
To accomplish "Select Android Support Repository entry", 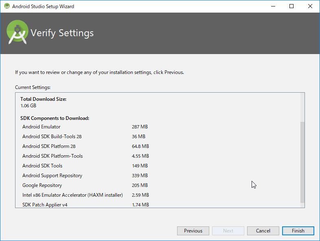I will (x=52, y=176).
